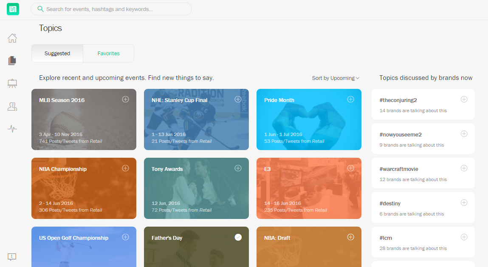This screenshot has height=267, width=488.
Task: Uncheck Father's Day favorite checkmark
Action: (238, 237)
